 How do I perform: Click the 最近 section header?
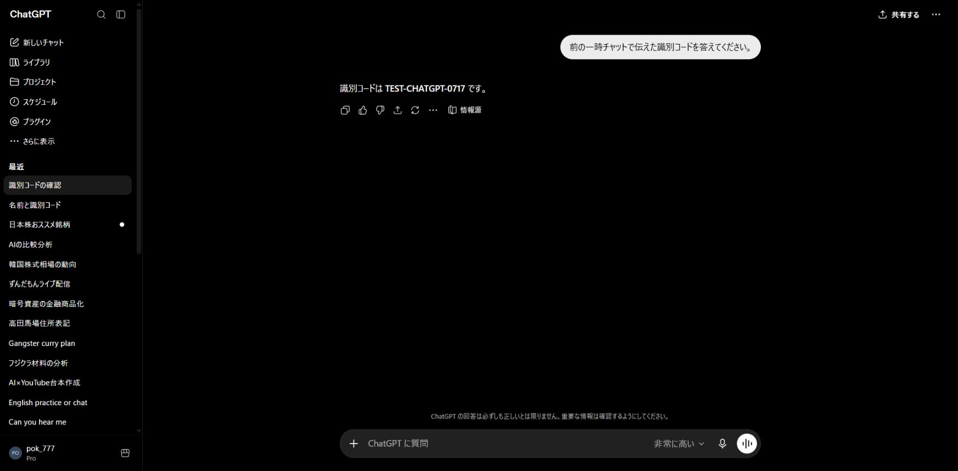point(16,167)
